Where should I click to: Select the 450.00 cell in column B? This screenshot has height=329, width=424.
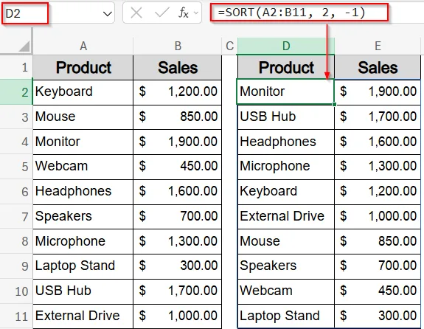coord(178,167)
